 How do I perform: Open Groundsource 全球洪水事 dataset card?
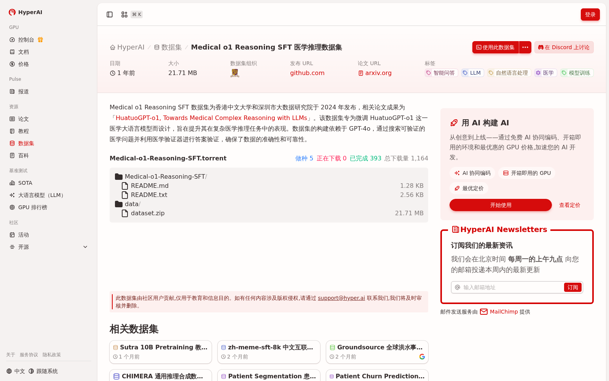(377, 352)
